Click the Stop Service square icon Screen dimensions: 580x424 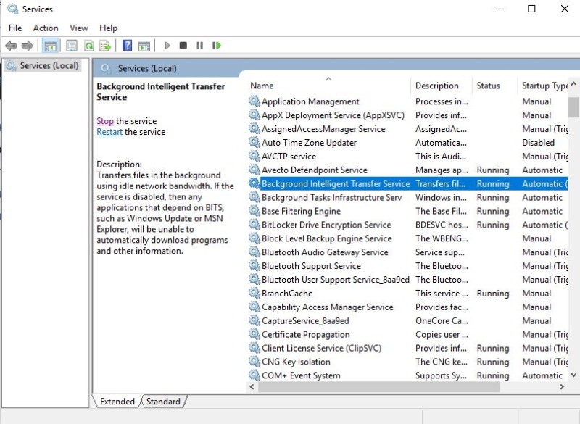(183, 46)
